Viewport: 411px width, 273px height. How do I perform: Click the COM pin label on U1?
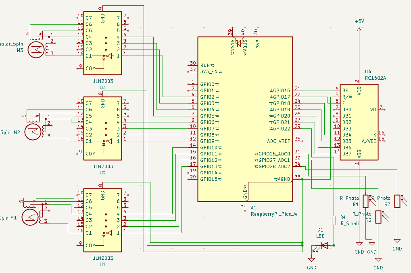coord(91,246)
